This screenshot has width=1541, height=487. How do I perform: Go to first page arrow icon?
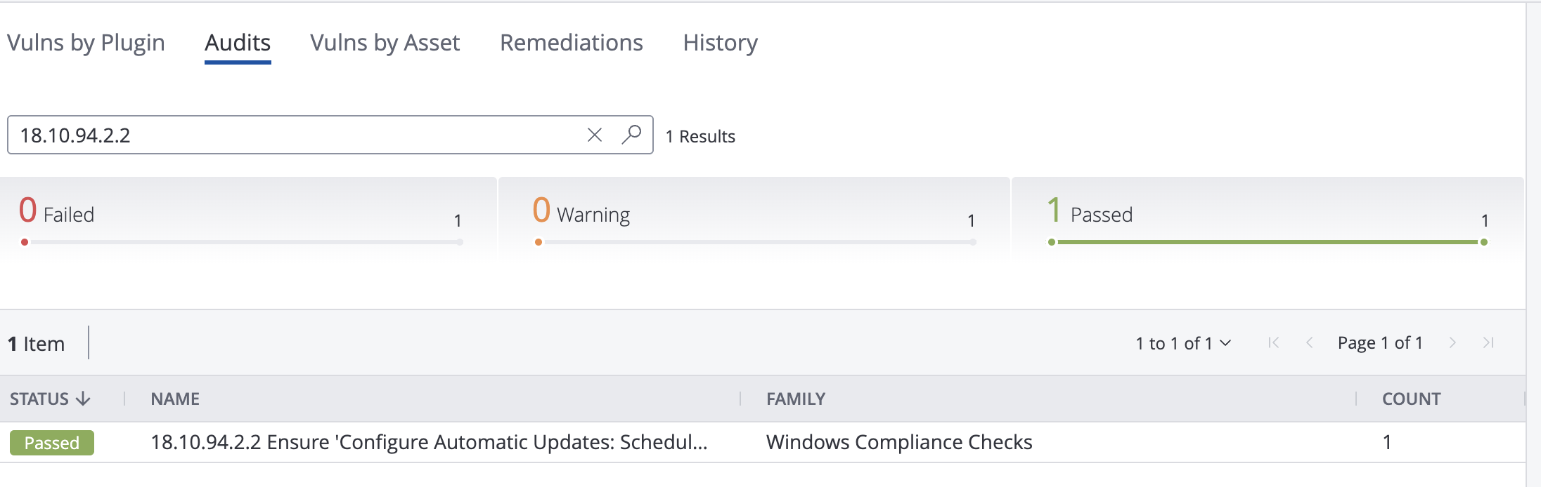pyautogui.click(x=1273, y=342)
